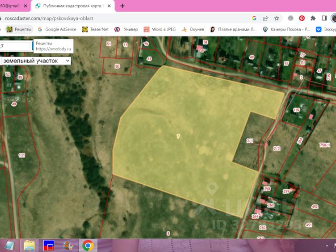
Task: Select the Публичная кадастровая карта tab
Action: 72,6
